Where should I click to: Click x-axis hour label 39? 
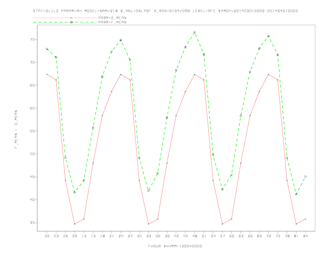[167, 236]
